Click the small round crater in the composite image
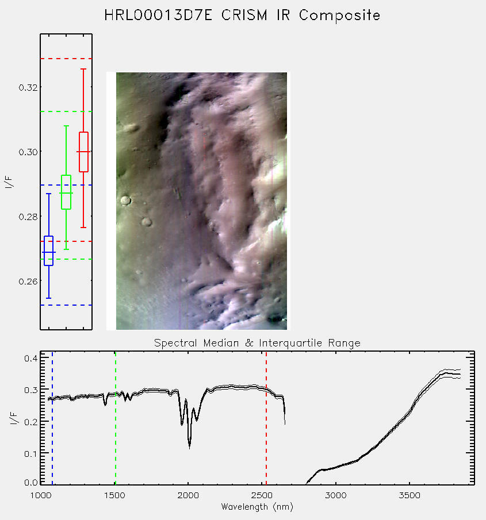 (x=125, y=201)
